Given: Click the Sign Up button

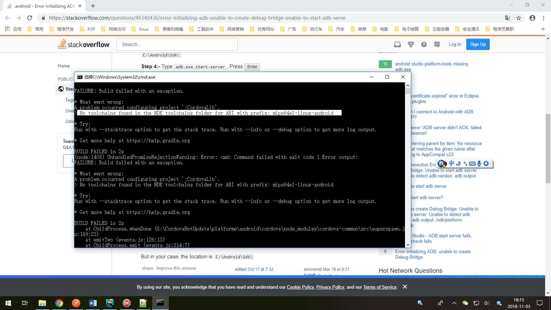Looking at the screenshot, I should click(478, 44).
